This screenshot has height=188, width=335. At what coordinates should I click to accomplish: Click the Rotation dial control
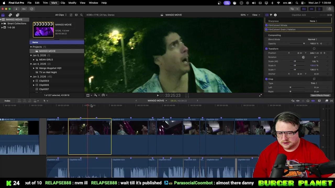coord(303,57)
